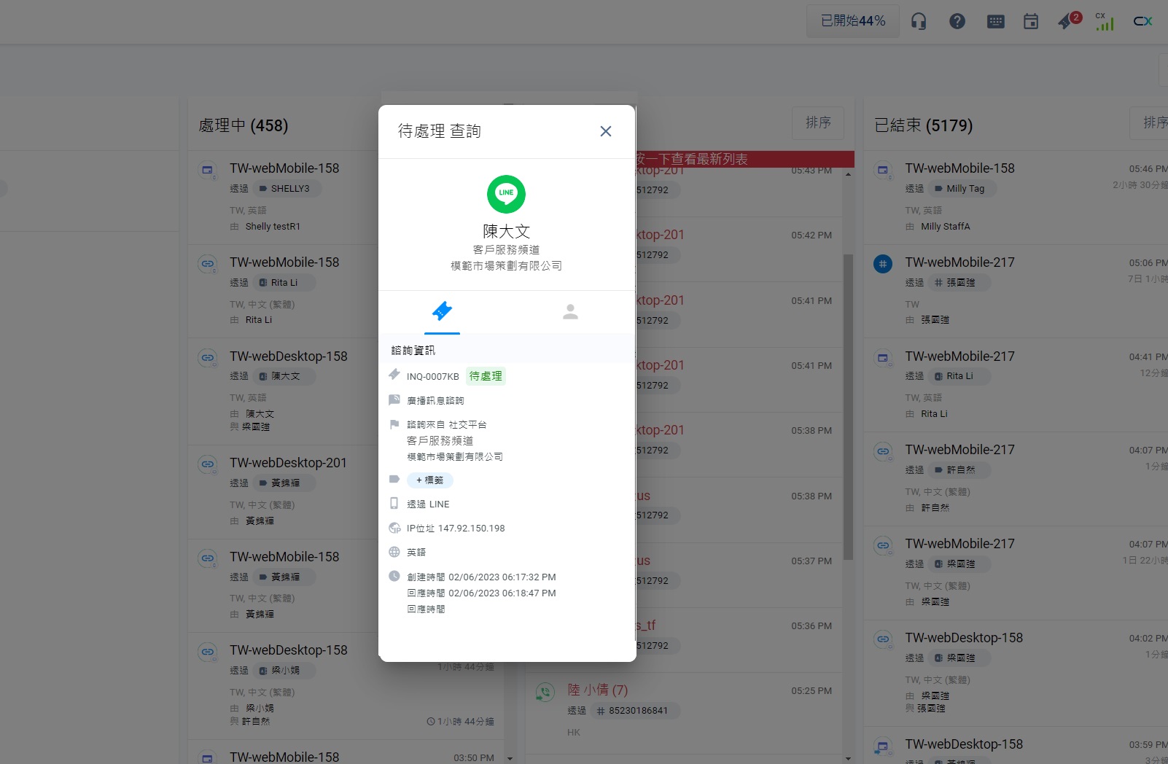The height and width of the screenshot is (764, 1168).
Task: Click channel icon of 已結束 Rita Li card
Action: click(x=883, y=357)
